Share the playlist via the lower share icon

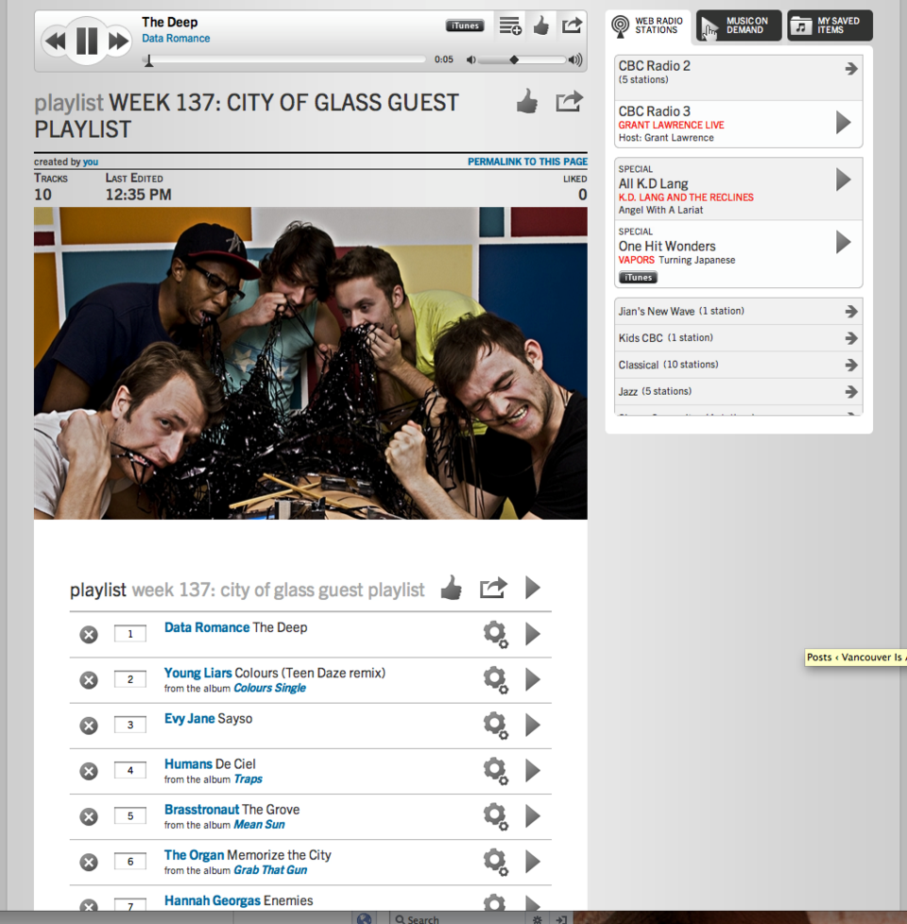493,588
